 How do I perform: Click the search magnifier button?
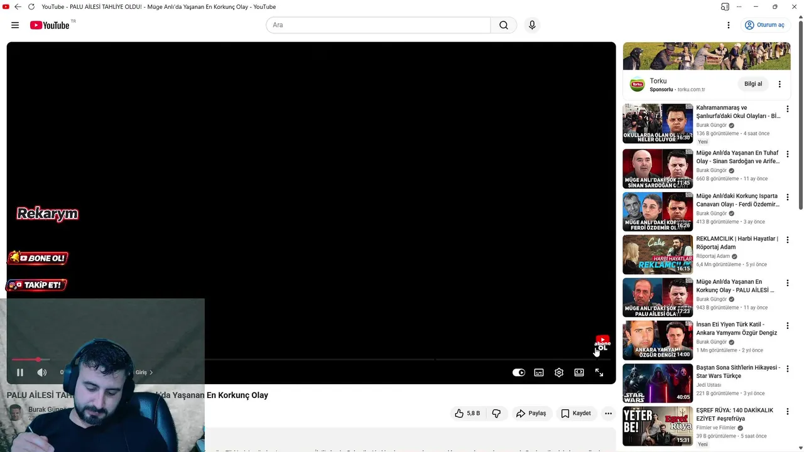tap(504, 25)
